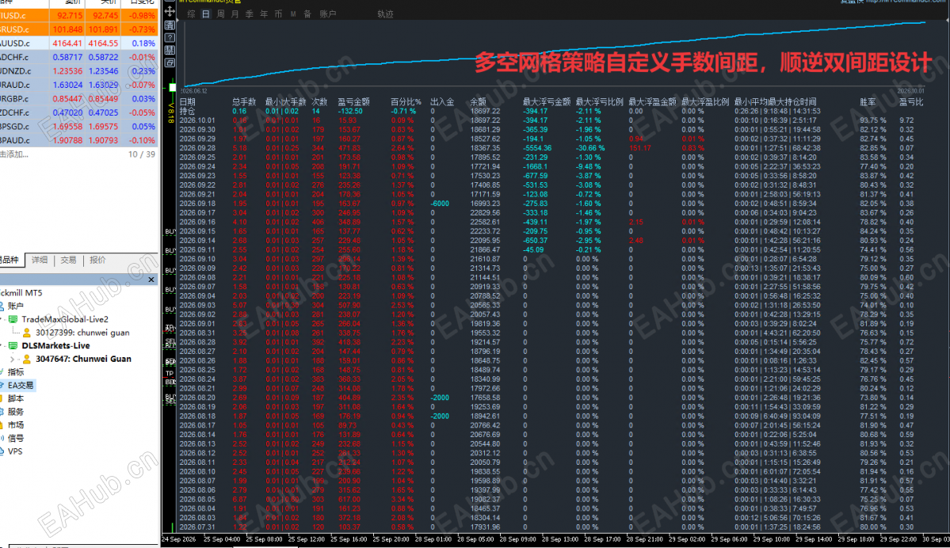This screenshot has height=548, width=950.
Task: Click the 盈亏比 column header
Action: (x=911, y=101)
